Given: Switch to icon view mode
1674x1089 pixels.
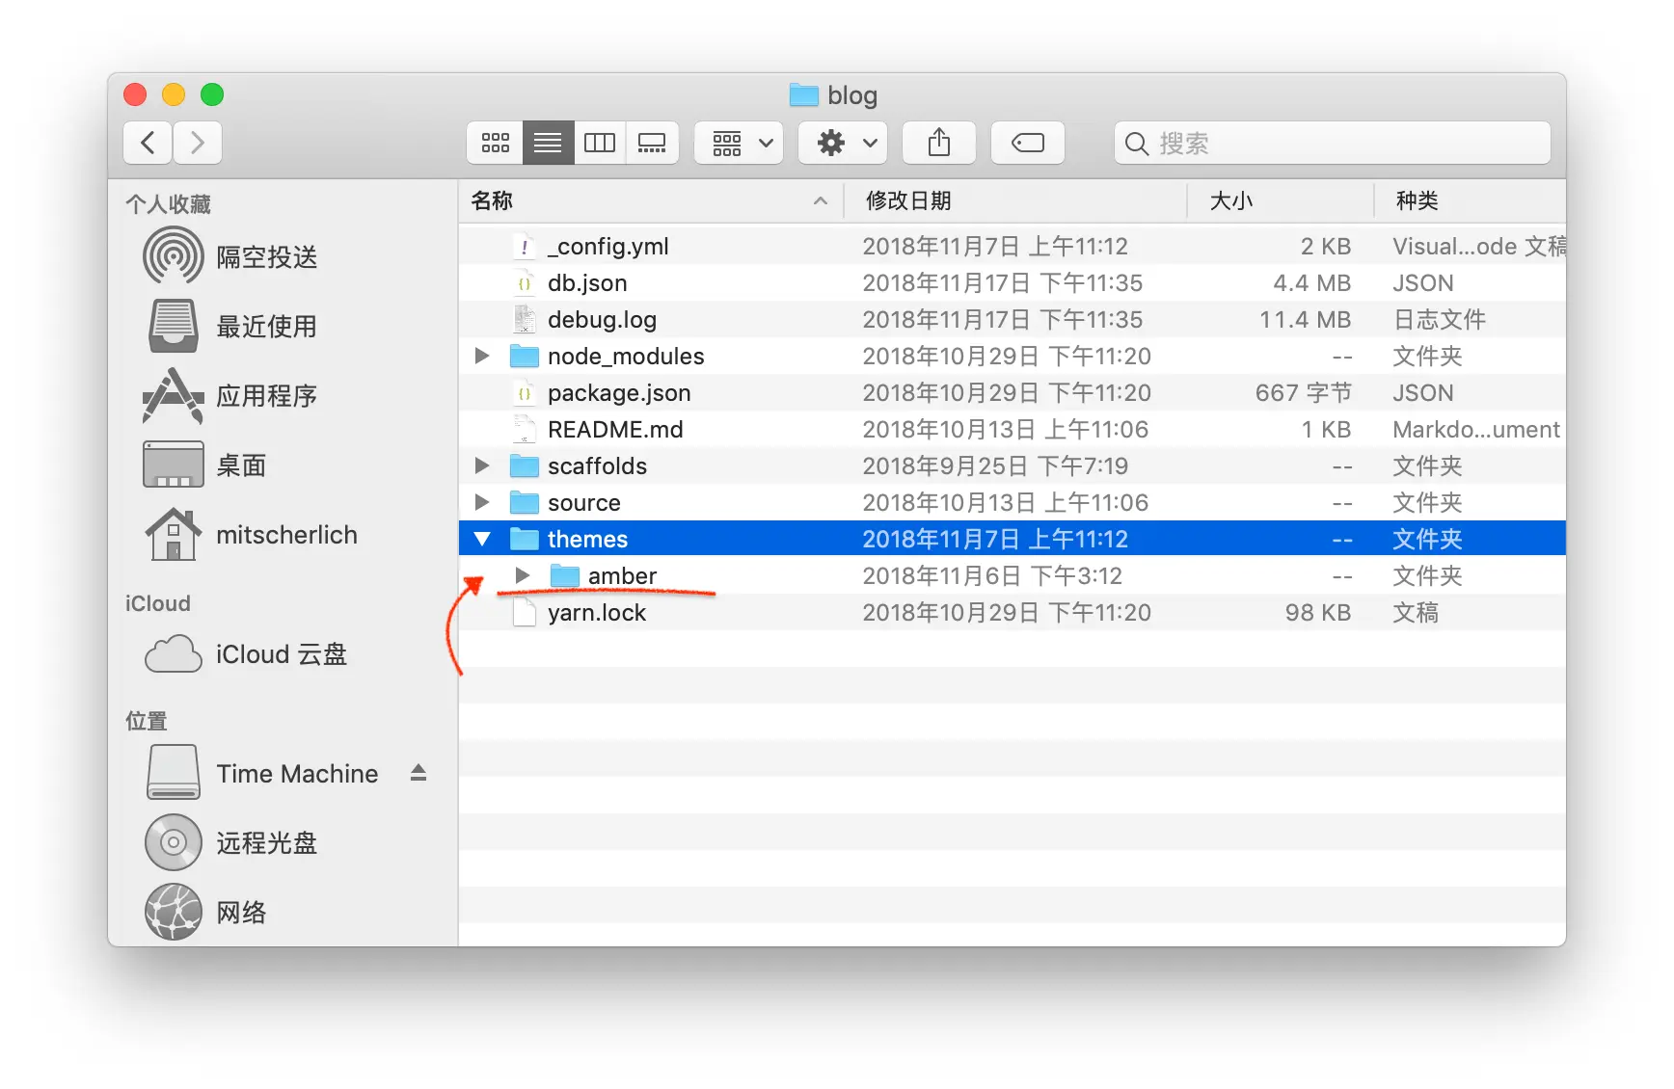Looking at the screenshot, I should (x=495, y=143).
